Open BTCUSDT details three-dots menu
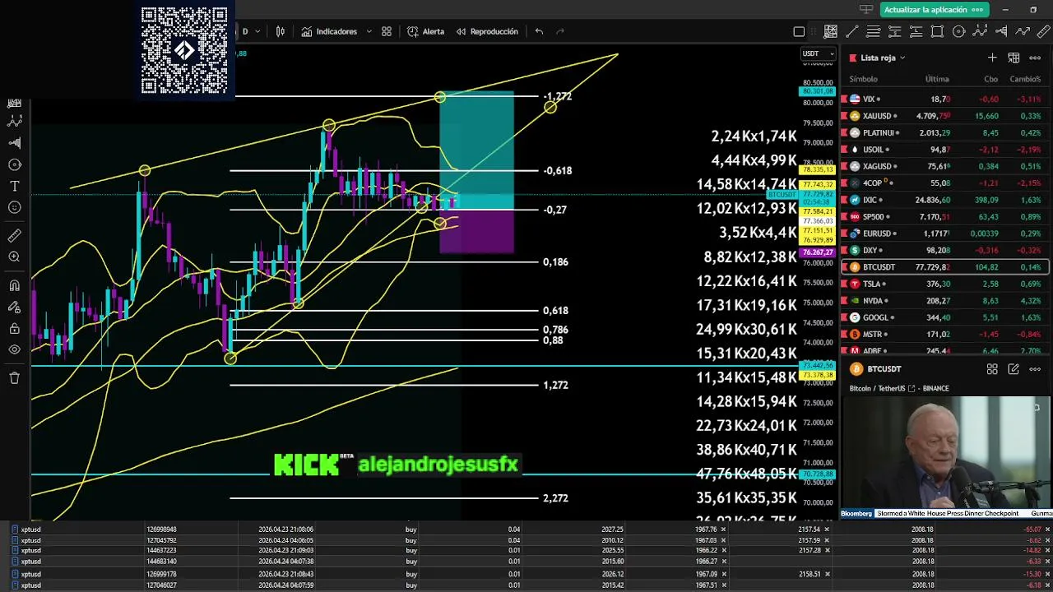Screen dimensions: 1053x592 [x=1035, y=369]
